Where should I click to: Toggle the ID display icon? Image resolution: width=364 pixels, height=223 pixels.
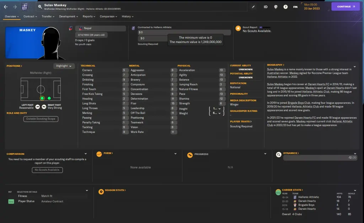coord(266,7)
